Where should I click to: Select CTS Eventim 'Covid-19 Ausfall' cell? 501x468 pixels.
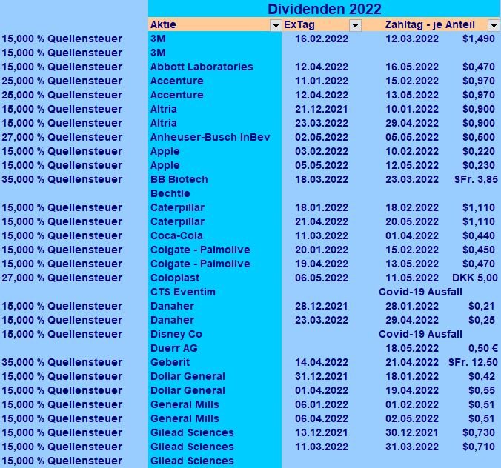pyautogui.click(x=420, y=292)
